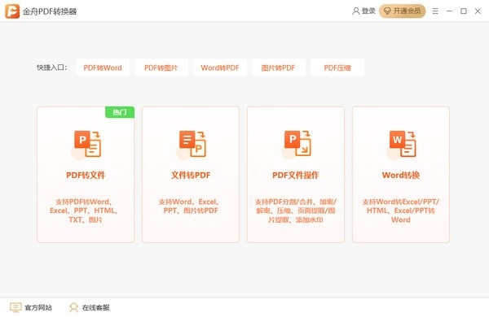
Task: Click the 快捷入口 label
Action: [52, 67]
